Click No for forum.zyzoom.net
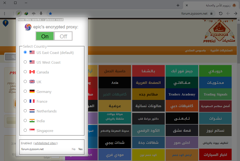Viewport: 240px width, 161px height. pyautogui.click(x=74, y=149)
